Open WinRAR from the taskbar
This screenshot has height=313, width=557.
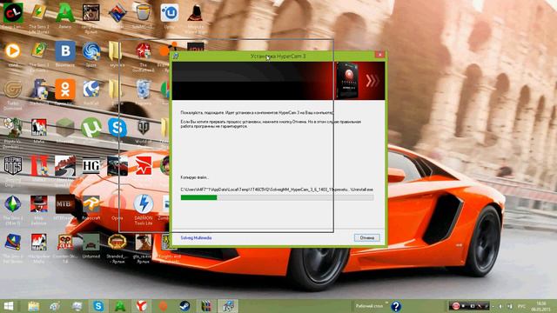[206, 306]
